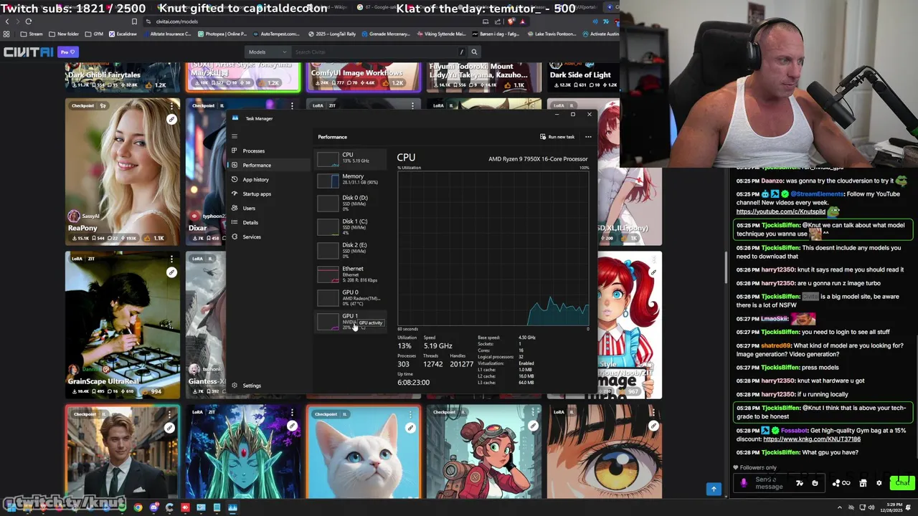The height and width of the screenshot is (516, 918).
Task: Select Disk 0 (D:) performance entry
Action: [x=351, y=203]
